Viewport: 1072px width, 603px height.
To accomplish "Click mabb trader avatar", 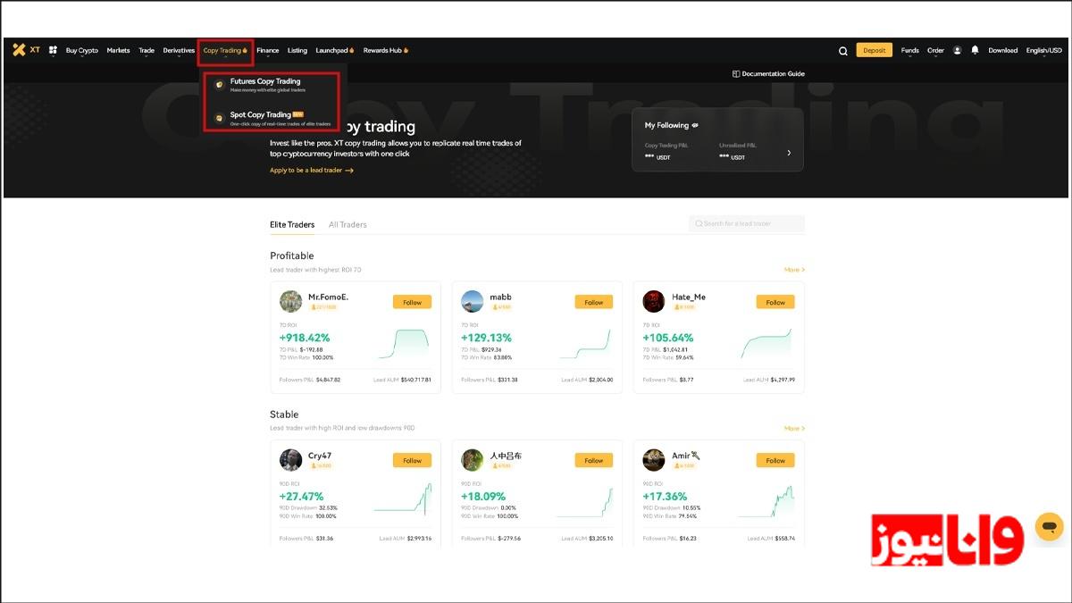I will pyautogui.click(x=473, y=301).
